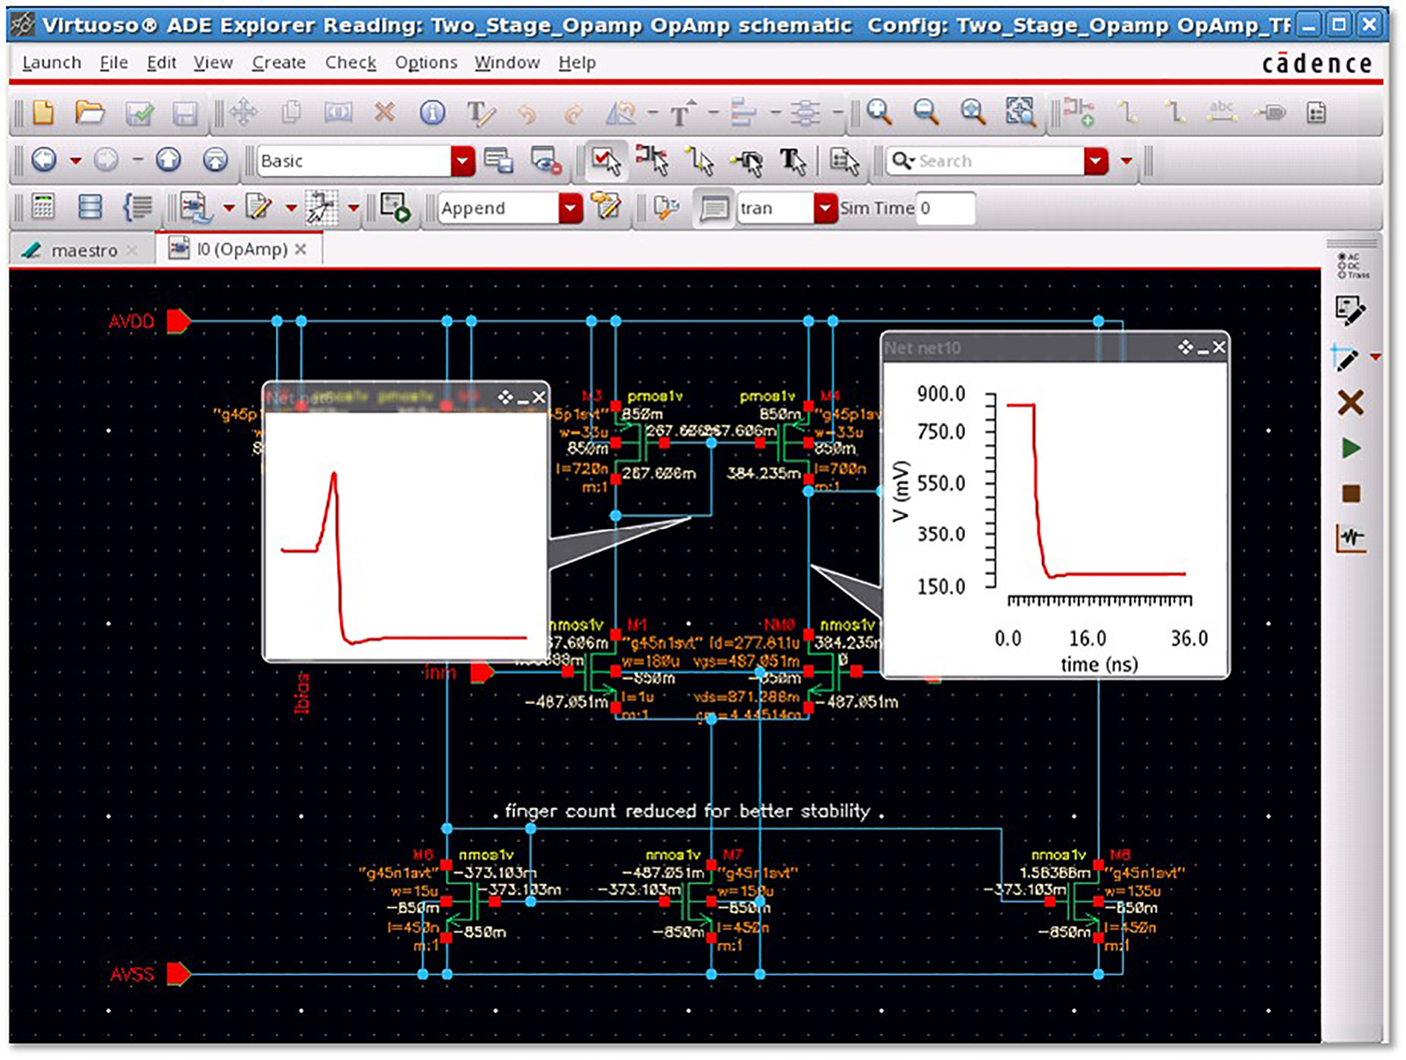This screenshot has height=1060, width=1406.
Task: Select the Trans analysis radio button
Action: click(x=1342, y=275)
